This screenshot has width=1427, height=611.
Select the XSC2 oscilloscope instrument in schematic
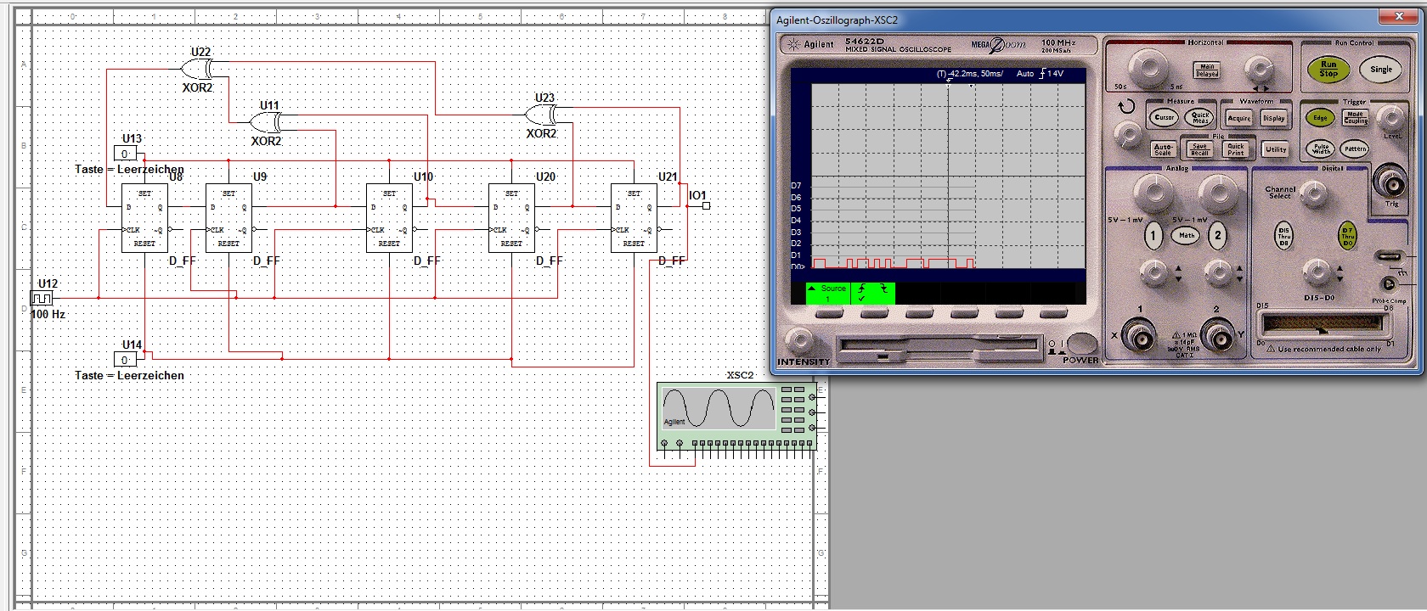737,416
